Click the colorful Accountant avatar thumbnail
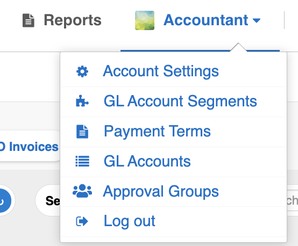Viewport: 298px width, 246px height. [x=145, y=20]
